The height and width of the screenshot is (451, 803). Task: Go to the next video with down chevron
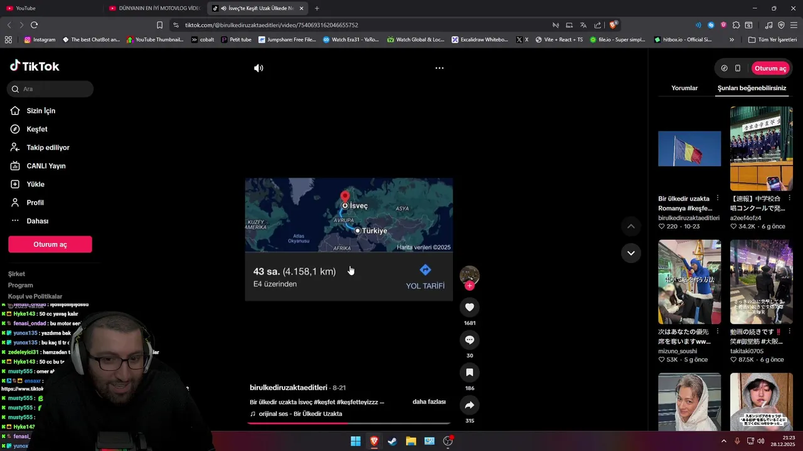(x=631, y=253)
